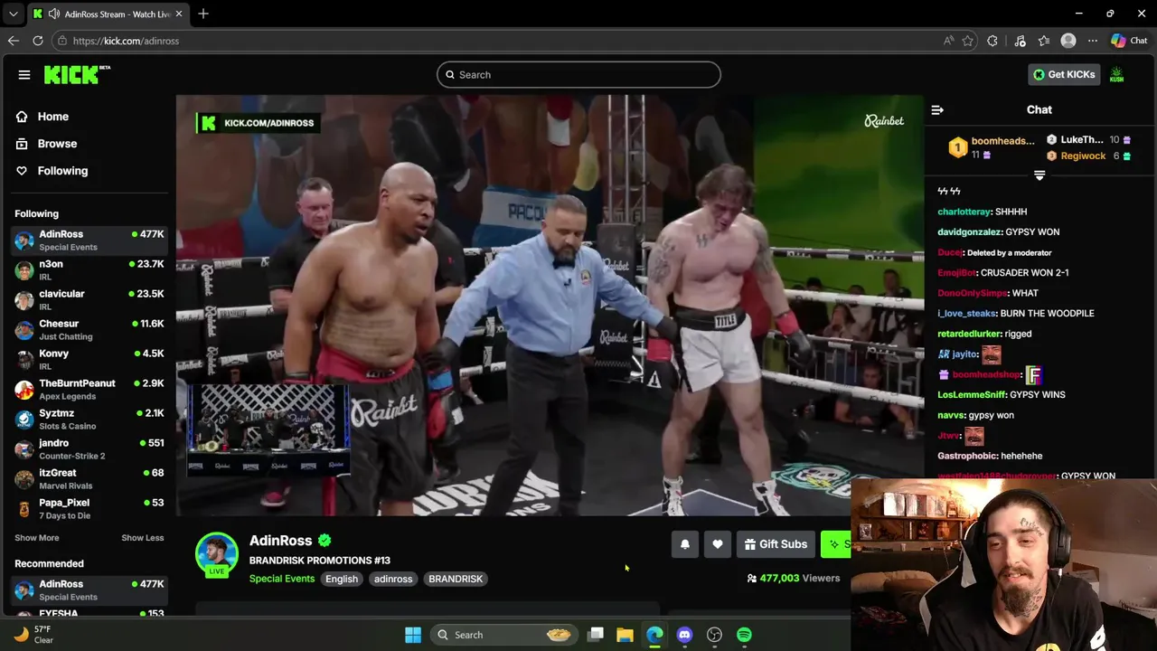Image resolution: width=1157 pixels, height=651 pixels.
Task: Open browser Settings and more menu
Action: coord(1093,41)
